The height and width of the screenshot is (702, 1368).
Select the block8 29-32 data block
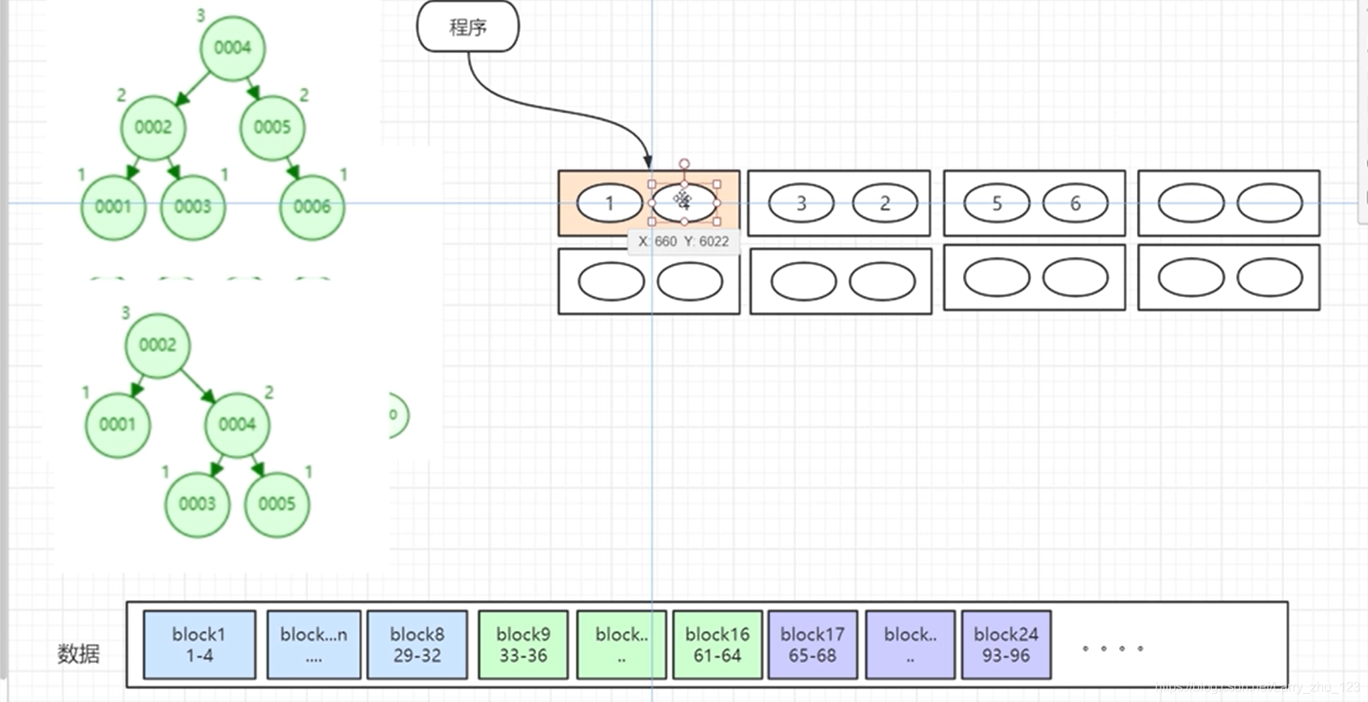pos(417,645)
